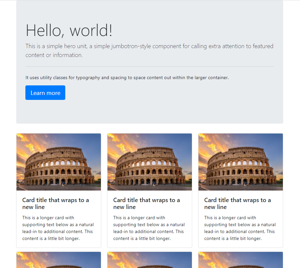Open the bottom-right partially visible card image
The image size is (300, 268).
tap(241, 260)
